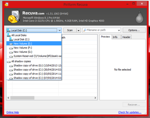The width and height of the screenshot is (150, 118).
Task: Collapse the drive selection dropdown arrow
Action: 59,30
